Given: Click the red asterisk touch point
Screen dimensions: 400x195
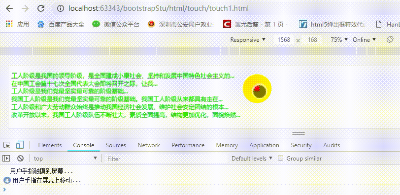Looking at the screenshot, I should pos(257,89).
